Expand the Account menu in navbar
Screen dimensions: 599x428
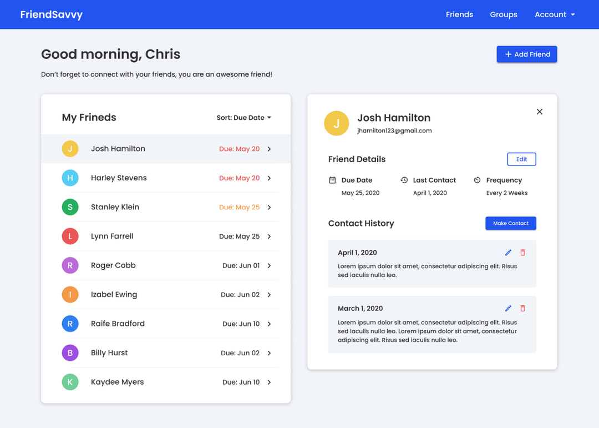(x=555, y=14)
